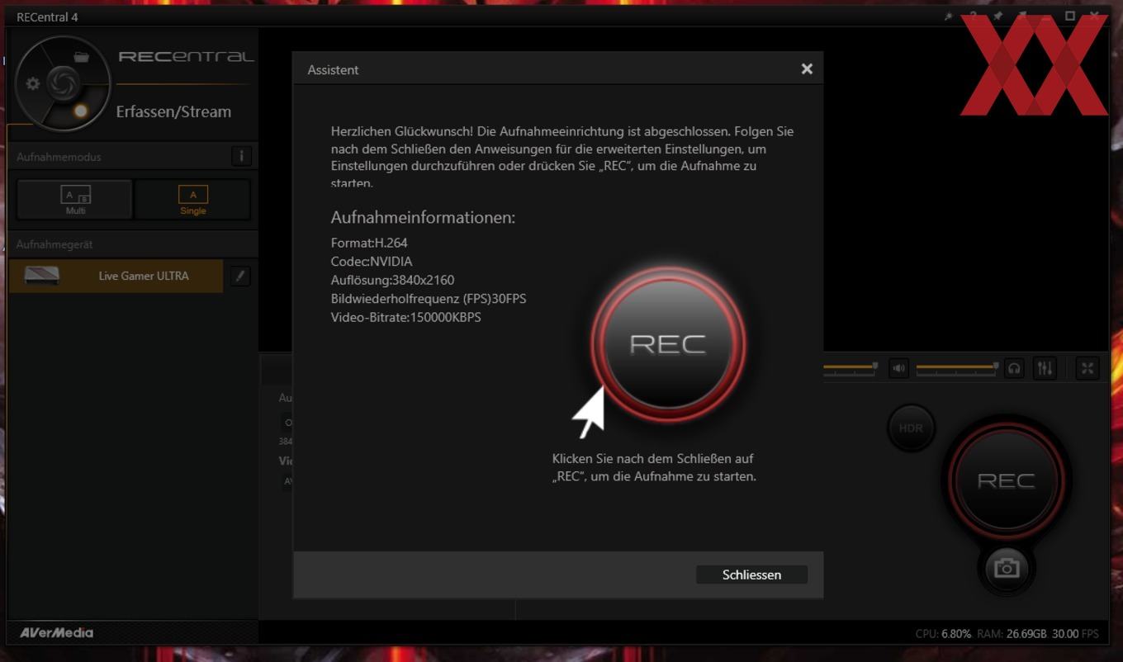Click the Video-Bitrate:150000KBPS line
Viewport: 1123px width, 662px height.
pos(405,318)
